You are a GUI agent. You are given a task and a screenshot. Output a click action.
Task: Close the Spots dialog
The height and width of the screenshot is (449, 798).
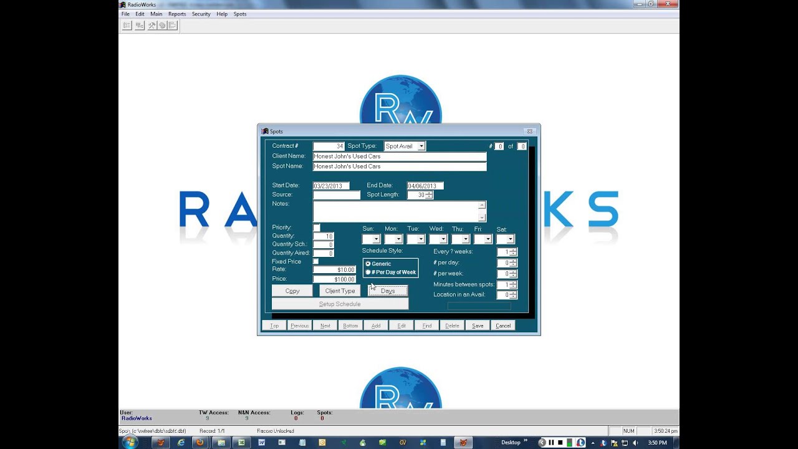(529, 131)
